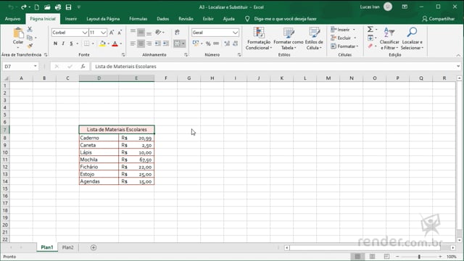The image size is (464, 261).
Task: Open the borders dropdown arrow
Action: (93, 43)
